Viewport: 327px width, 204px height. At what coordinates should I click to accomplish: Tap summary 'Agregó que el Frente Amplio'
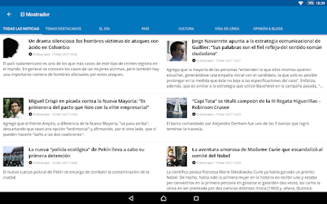[80, 129]
